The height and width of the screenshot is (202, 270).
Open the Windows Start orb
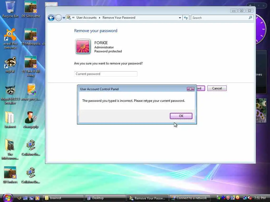pos(7,198)
